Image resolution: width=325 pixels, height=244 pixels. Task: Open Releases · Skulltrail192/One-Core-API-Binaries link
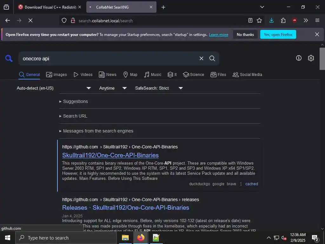pos(126,208)
